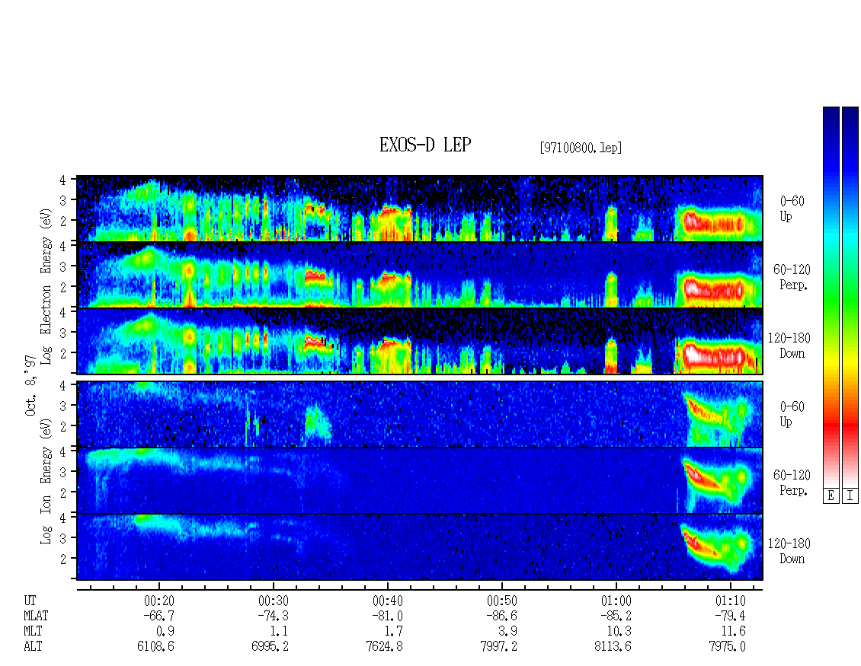861x666 pixels.
Task: Click the ALT value 8113.6
Action: coord(613,647)
